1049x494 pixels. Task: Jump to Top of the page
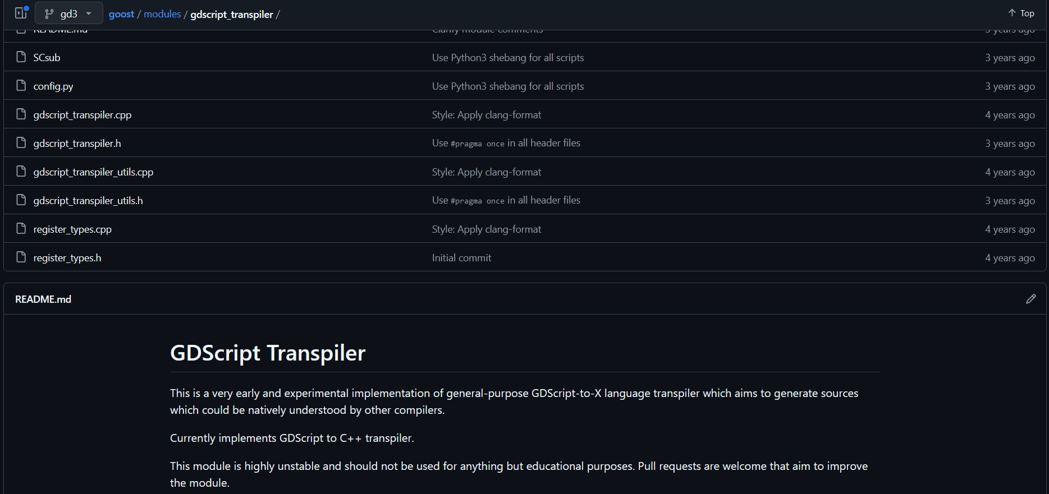[x=1021, y=13]
